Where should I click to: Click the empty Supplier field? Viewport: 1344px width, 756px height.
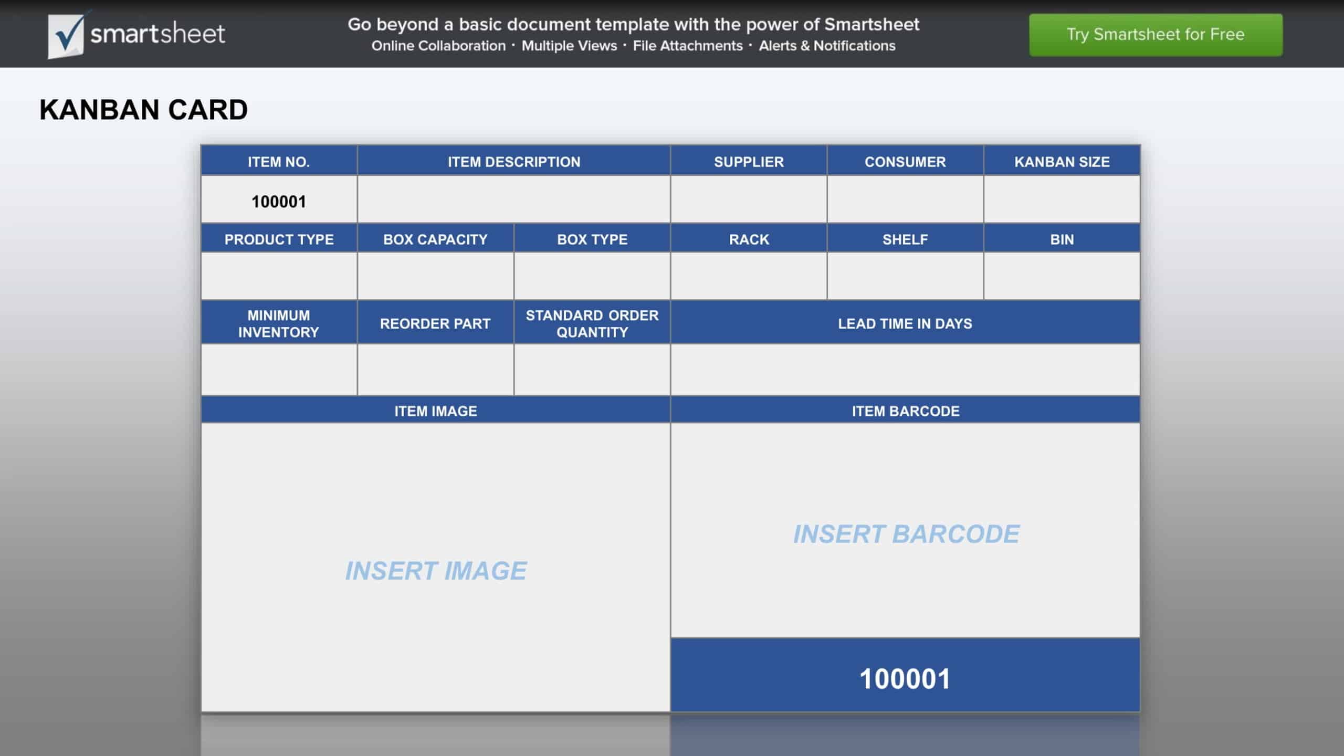click(748, 199)
